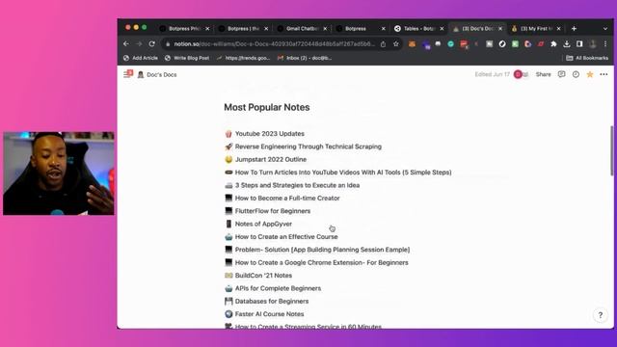Go back with the browser back arrow
Viewport: 617px width, 347px height.
click(126, 44)
